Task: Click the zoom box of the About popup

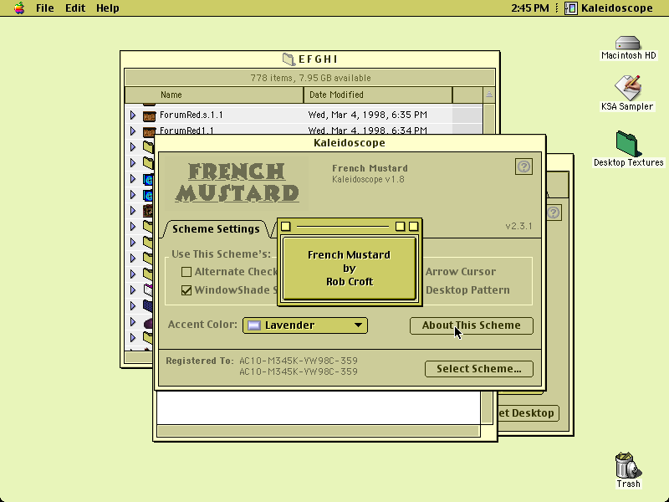Action: pos(400,226)
